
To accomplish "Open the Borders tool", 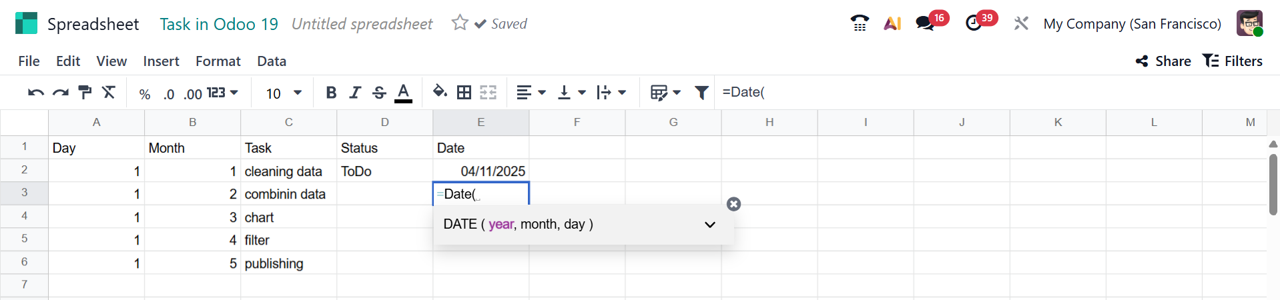I will click(x=464, y=93).
